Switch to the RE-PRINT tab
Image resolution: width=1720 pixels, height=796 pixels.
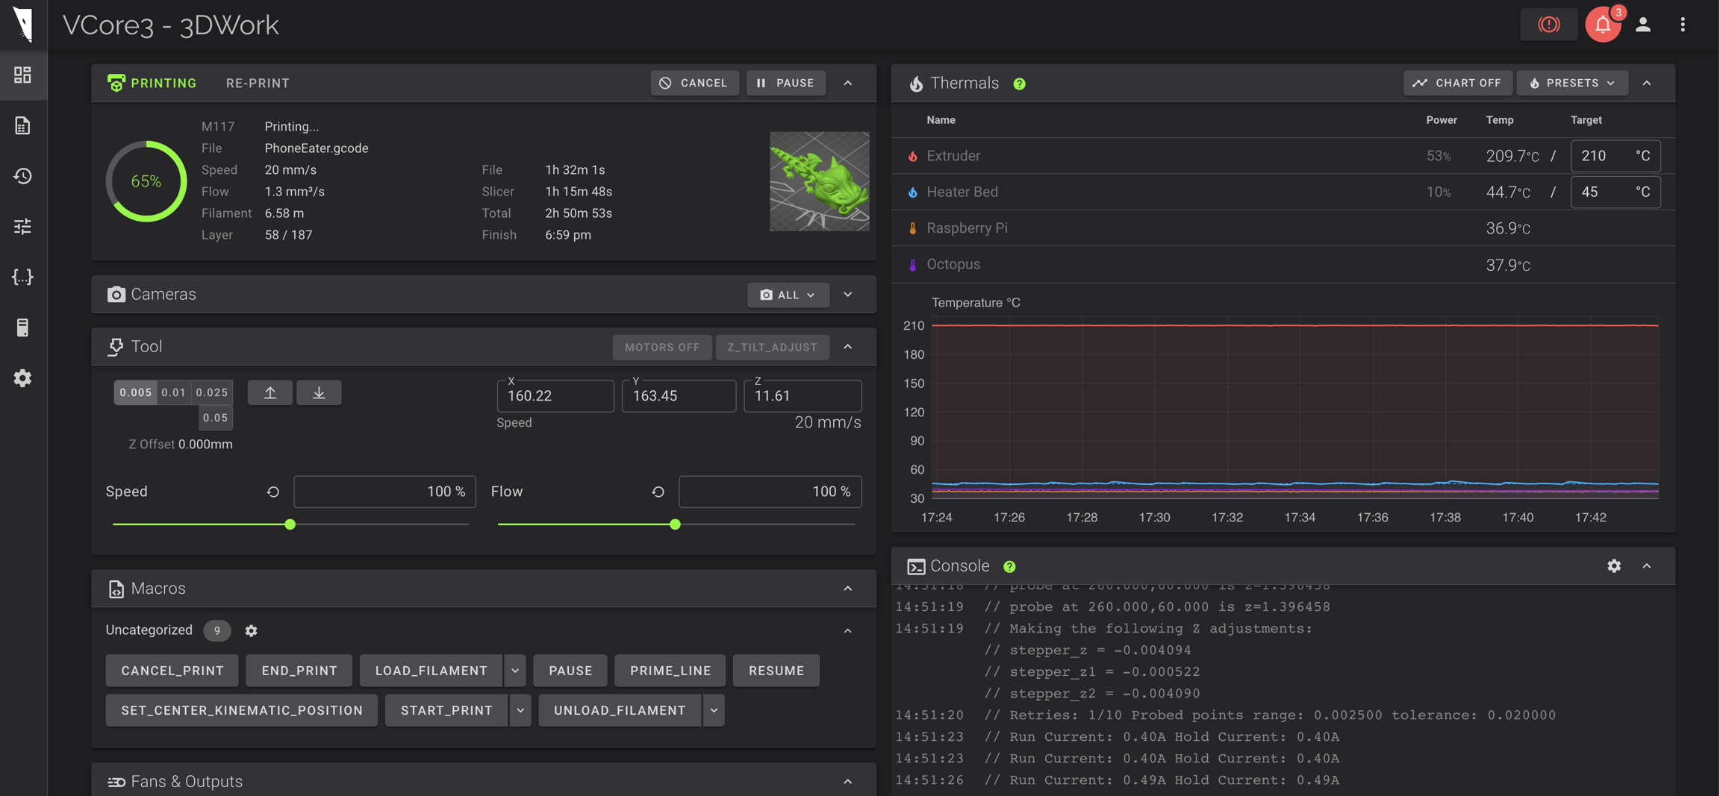click(258, 83)
